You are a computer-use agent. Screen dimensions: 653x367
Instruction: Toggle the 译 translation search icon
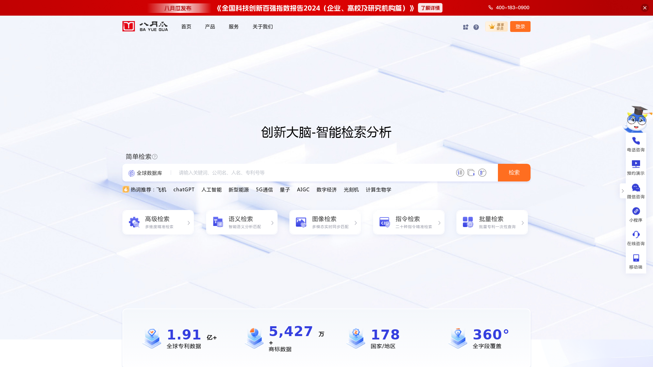(x=460, y=173)
